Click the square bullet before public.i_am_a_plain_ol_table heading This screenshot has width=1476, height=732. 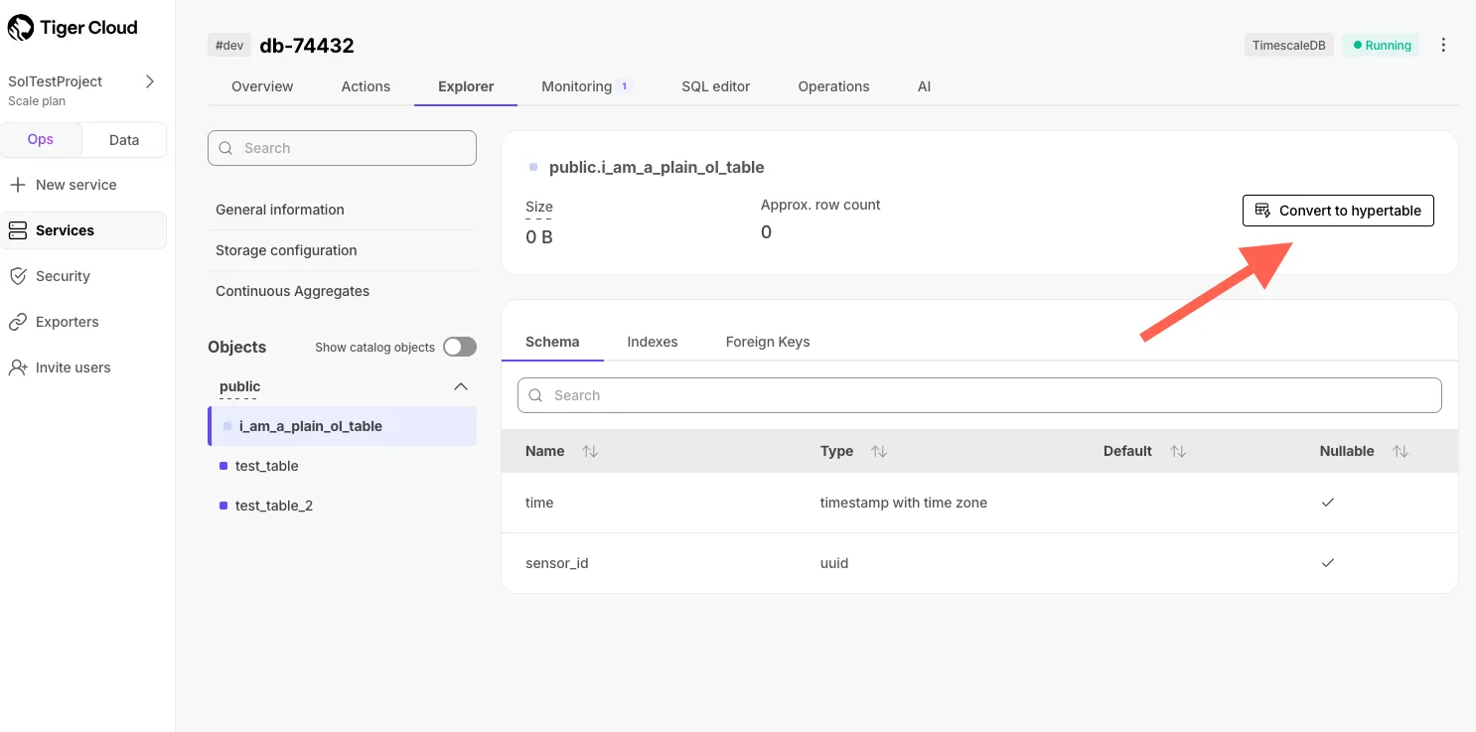click(x=533, y=167)
